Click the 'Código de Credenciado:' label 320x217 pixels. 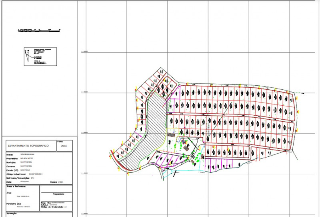52,207
